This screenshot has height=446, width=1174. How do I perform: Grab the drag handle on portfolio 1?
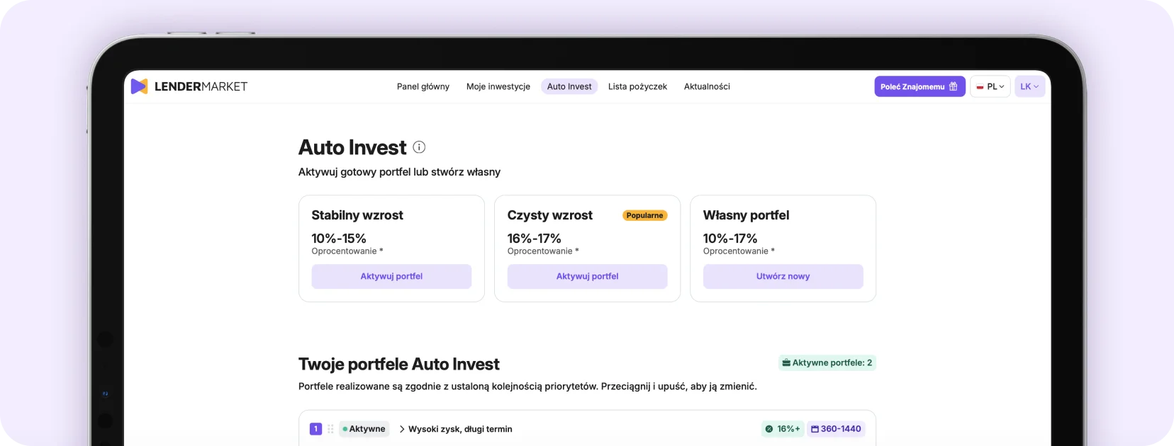coord(330,429)
